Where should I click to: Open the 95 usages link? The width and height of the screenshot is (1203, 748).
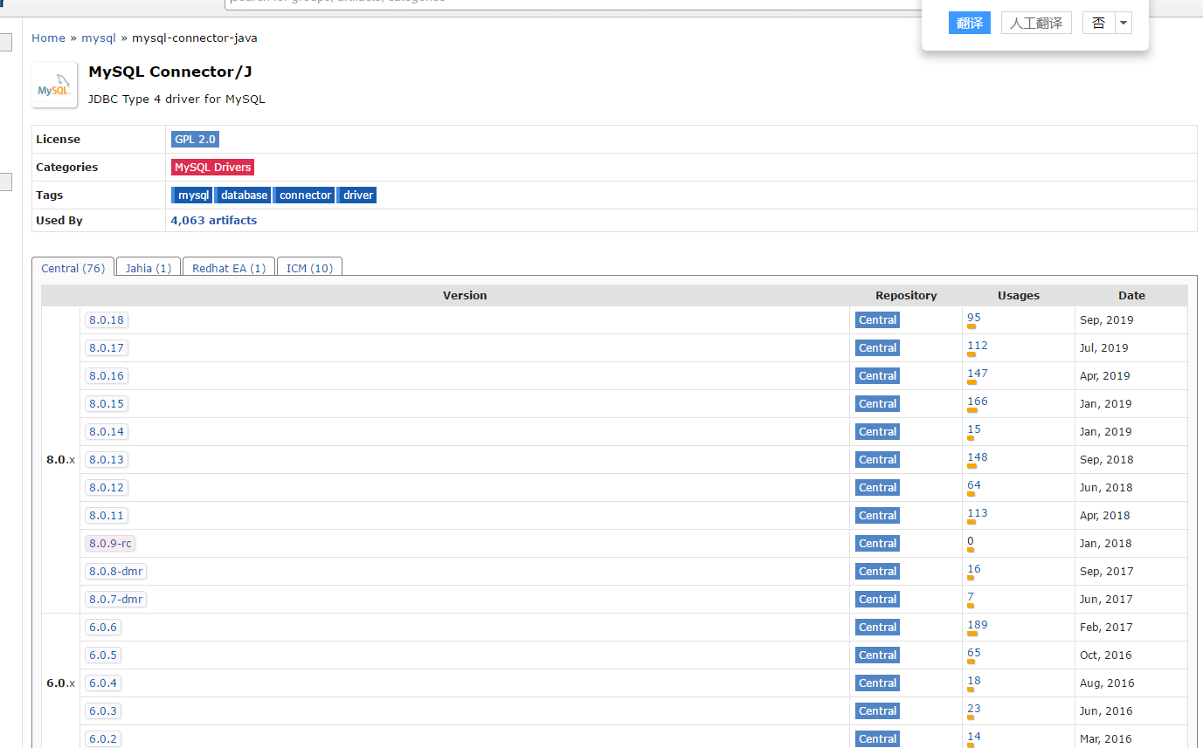coord(974,318)
